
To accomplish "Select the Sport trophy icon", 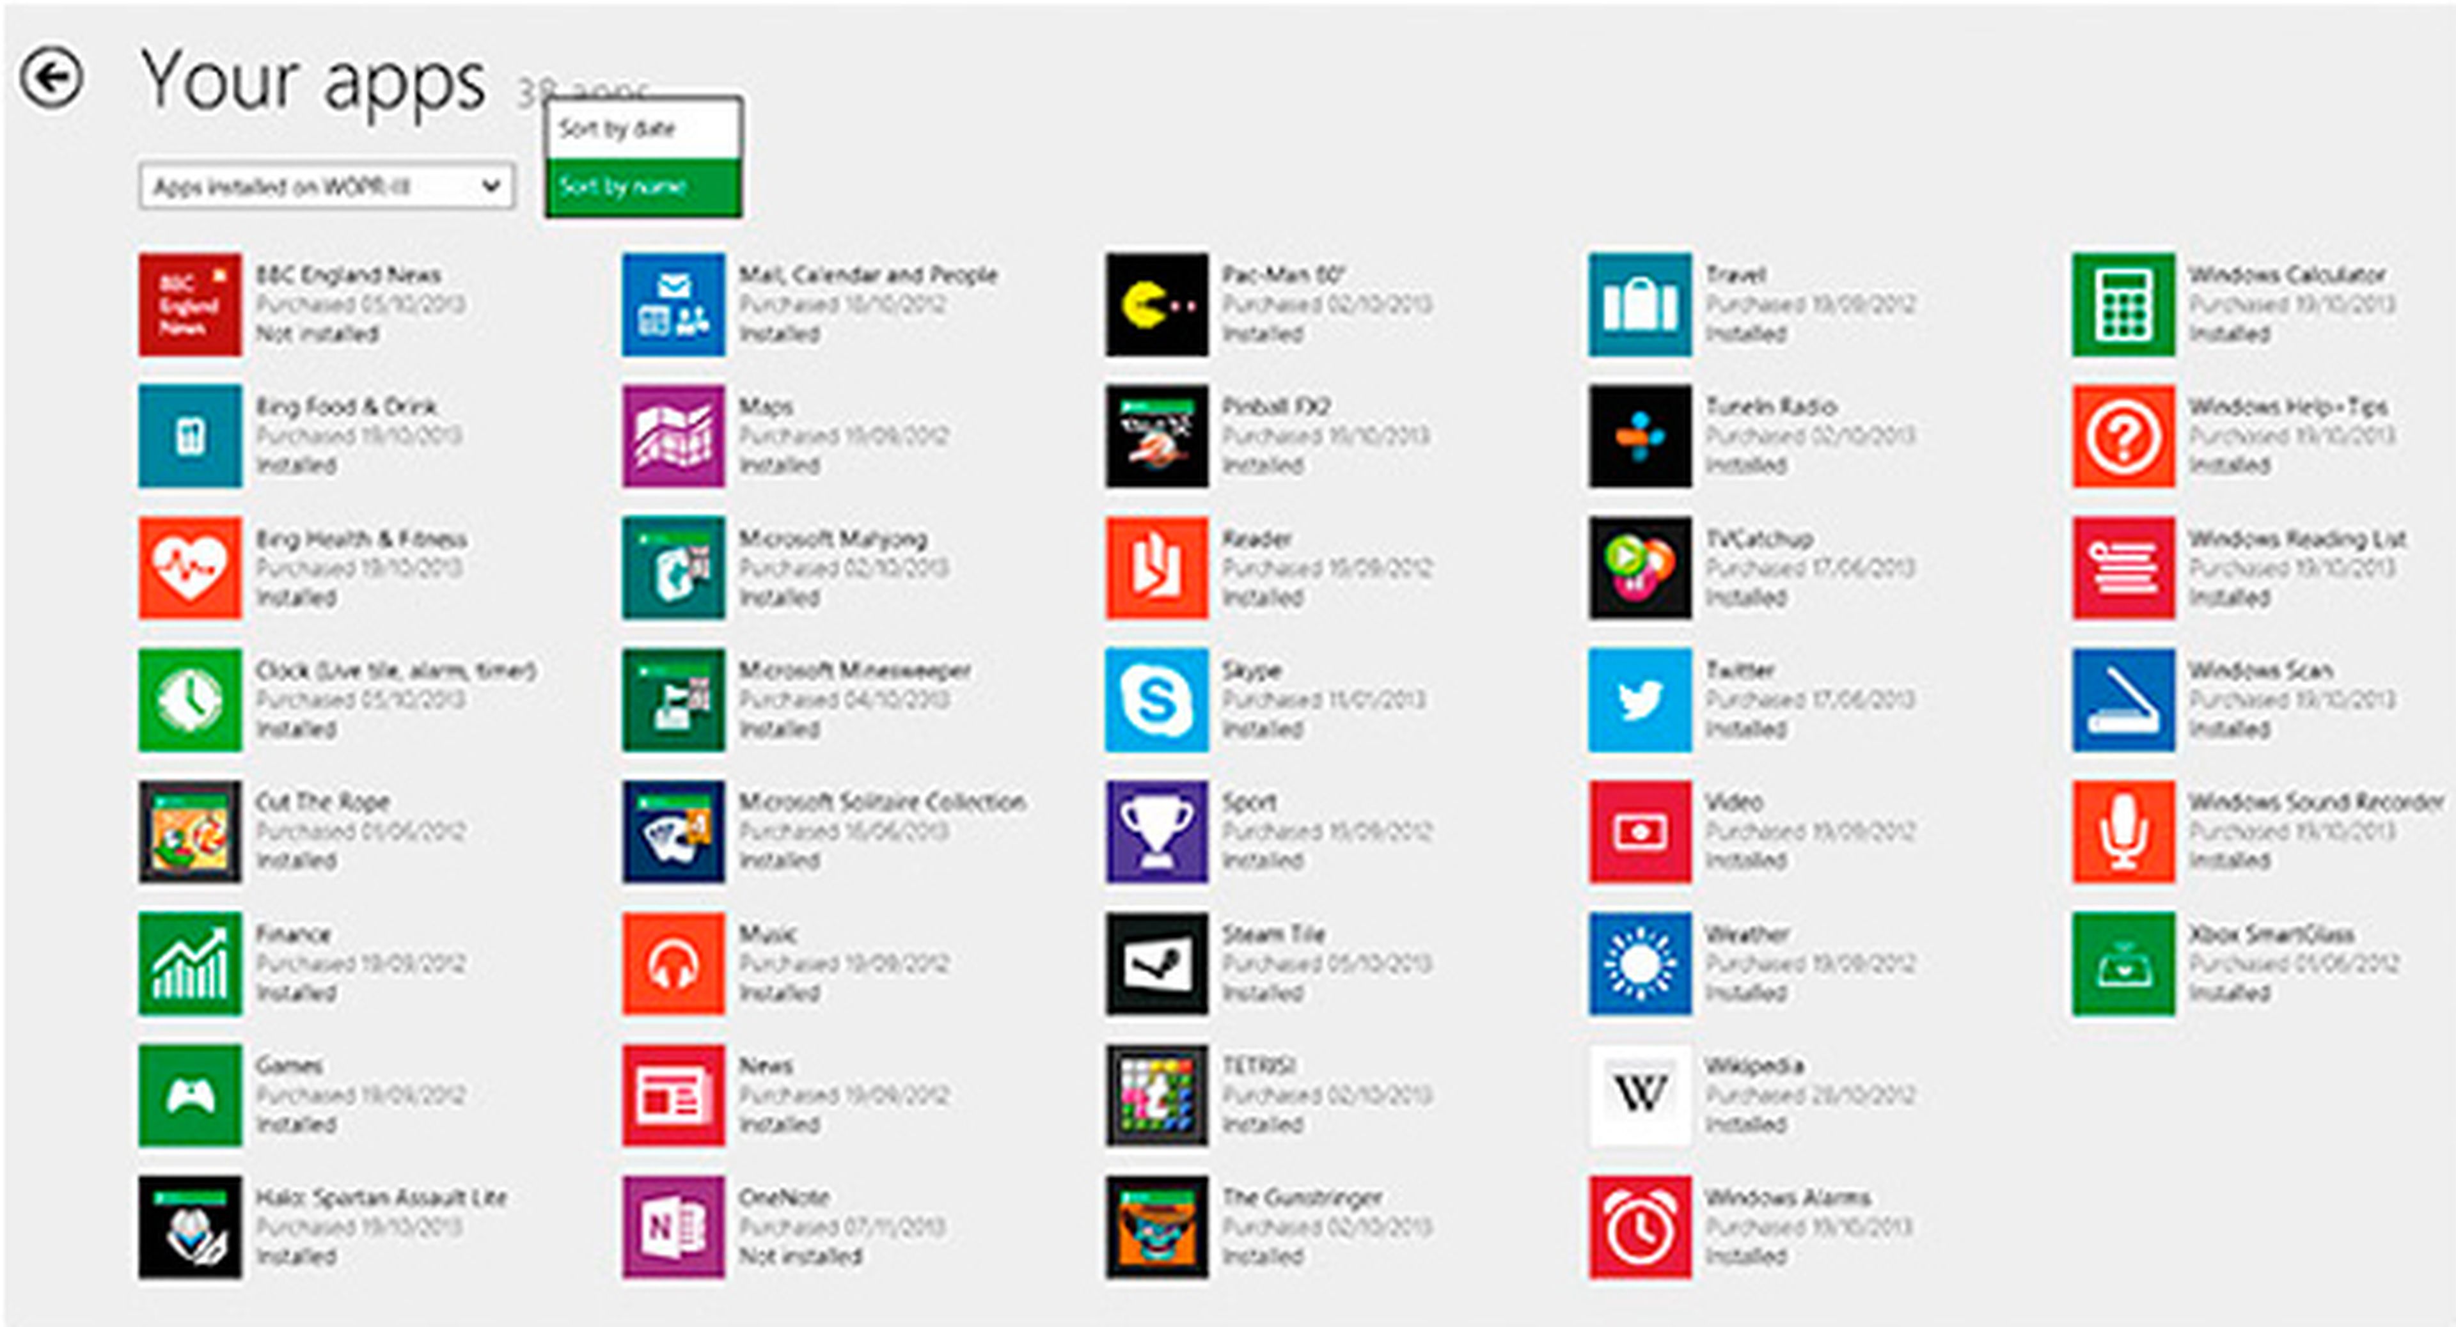I will (1156, 831).
